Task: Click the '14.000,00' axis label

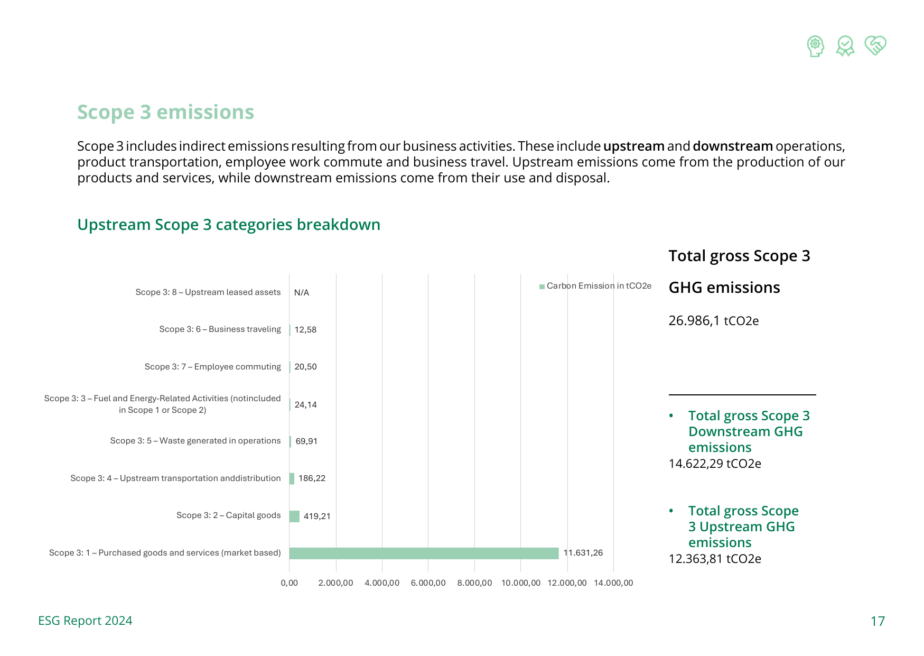Action: 613,583
